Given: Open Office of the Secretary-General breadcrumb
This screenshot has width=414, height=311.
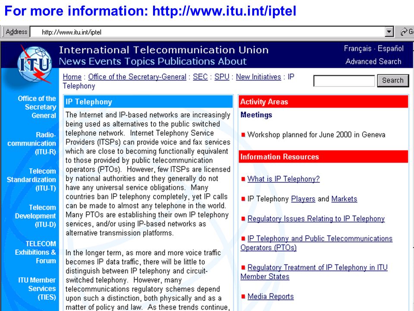Looking at the screenshot, I should (137, 77).
